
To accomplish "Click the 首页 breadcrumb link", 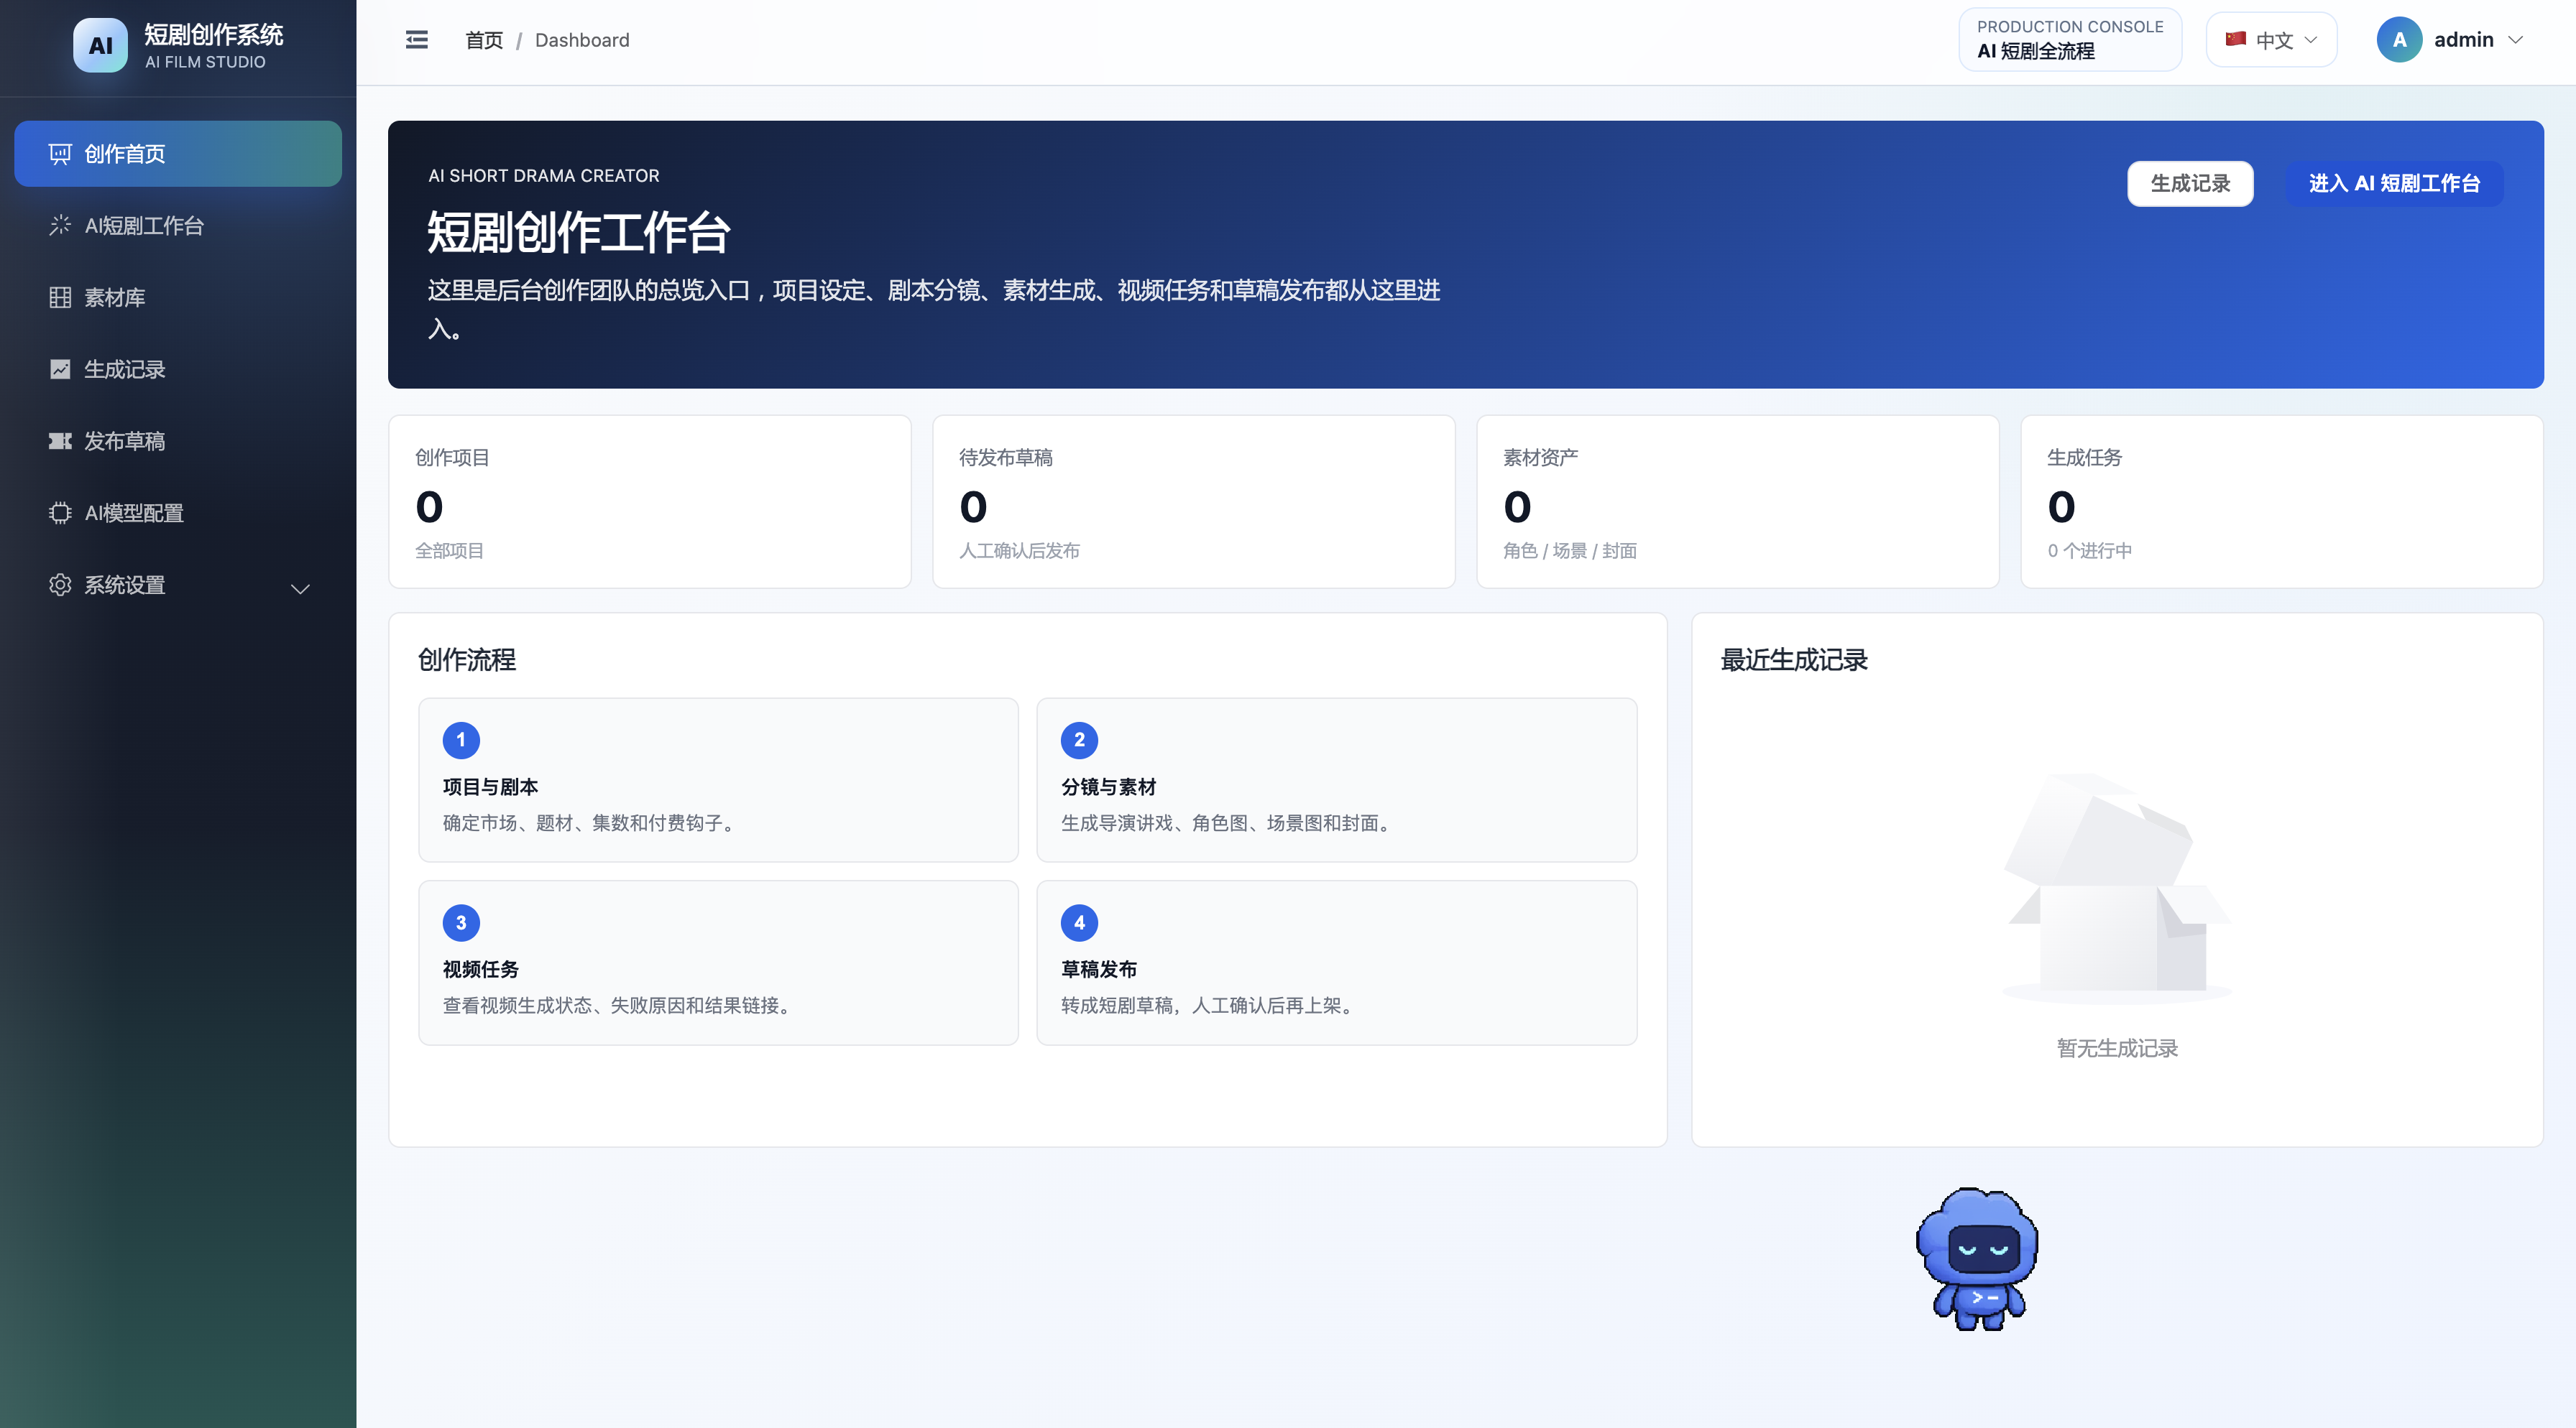I will pos(484,40).
